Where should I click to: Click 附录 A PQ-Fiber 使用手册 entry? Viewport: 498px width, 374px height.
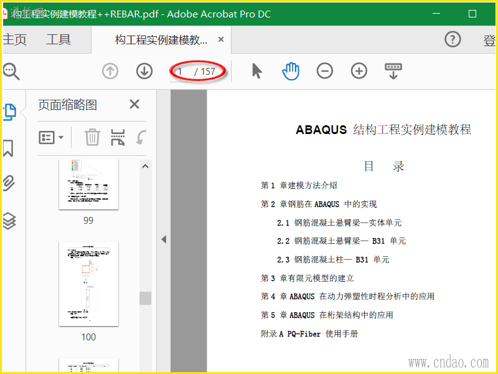tap(309, 333)
